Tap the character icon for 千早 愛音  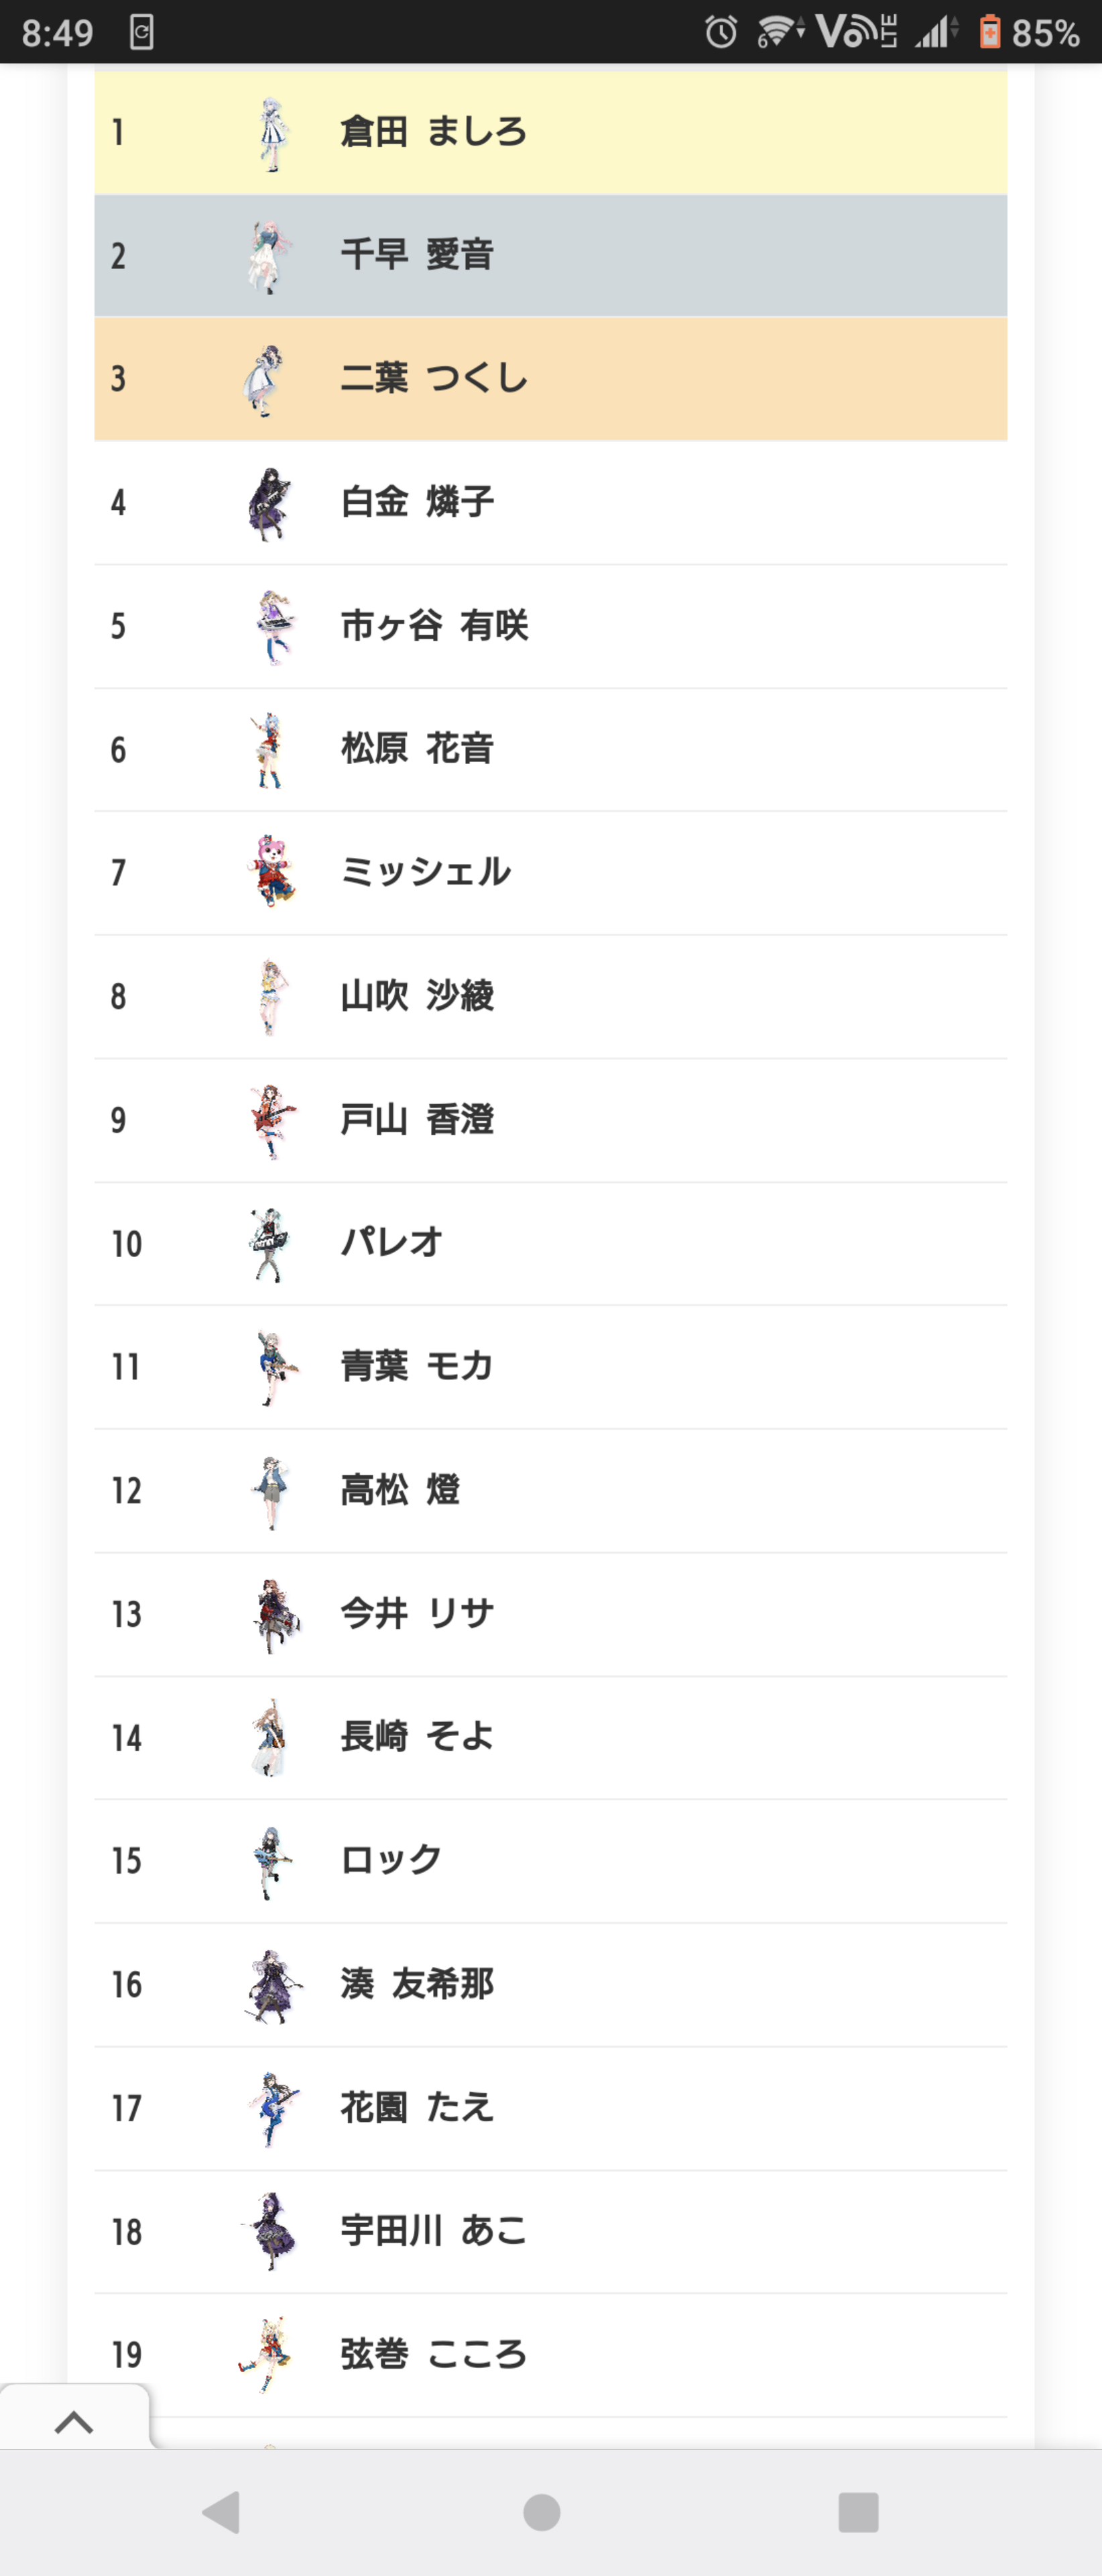[269, 257]
